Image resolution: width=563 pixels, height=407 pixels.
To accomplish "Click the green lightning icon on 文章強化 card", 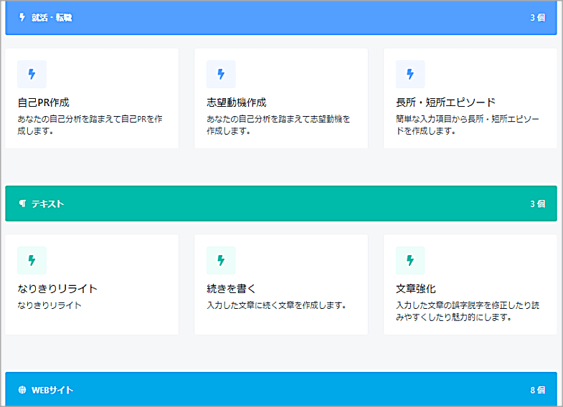I will click(x=410, y=260).
